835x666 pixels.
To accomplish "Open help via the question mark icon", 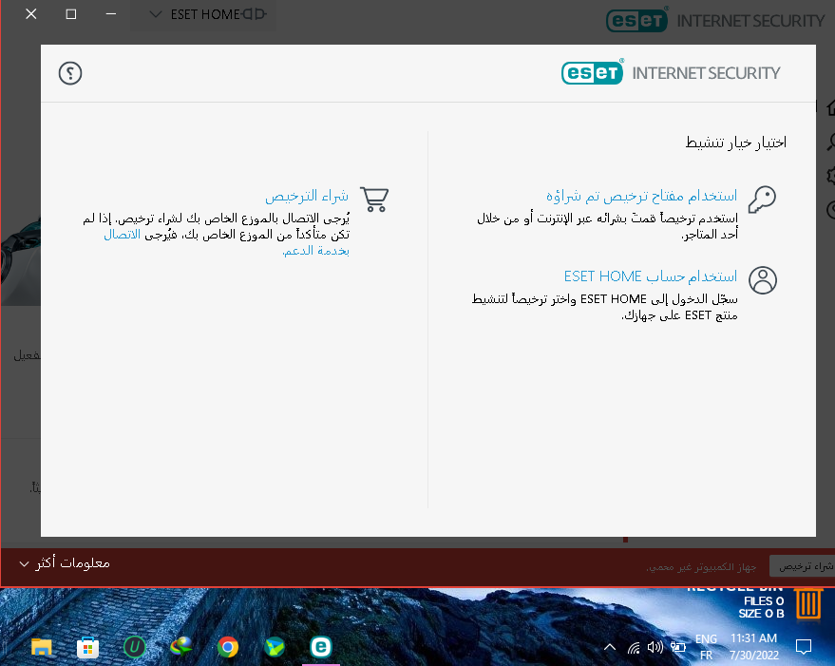I will pyautogui.click(x=70, y=73).
